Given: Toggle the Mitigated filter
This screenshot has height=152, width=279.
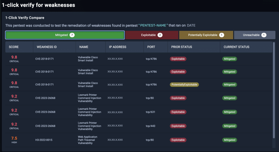Looking at the screenshot, I should tap(65, 35).
